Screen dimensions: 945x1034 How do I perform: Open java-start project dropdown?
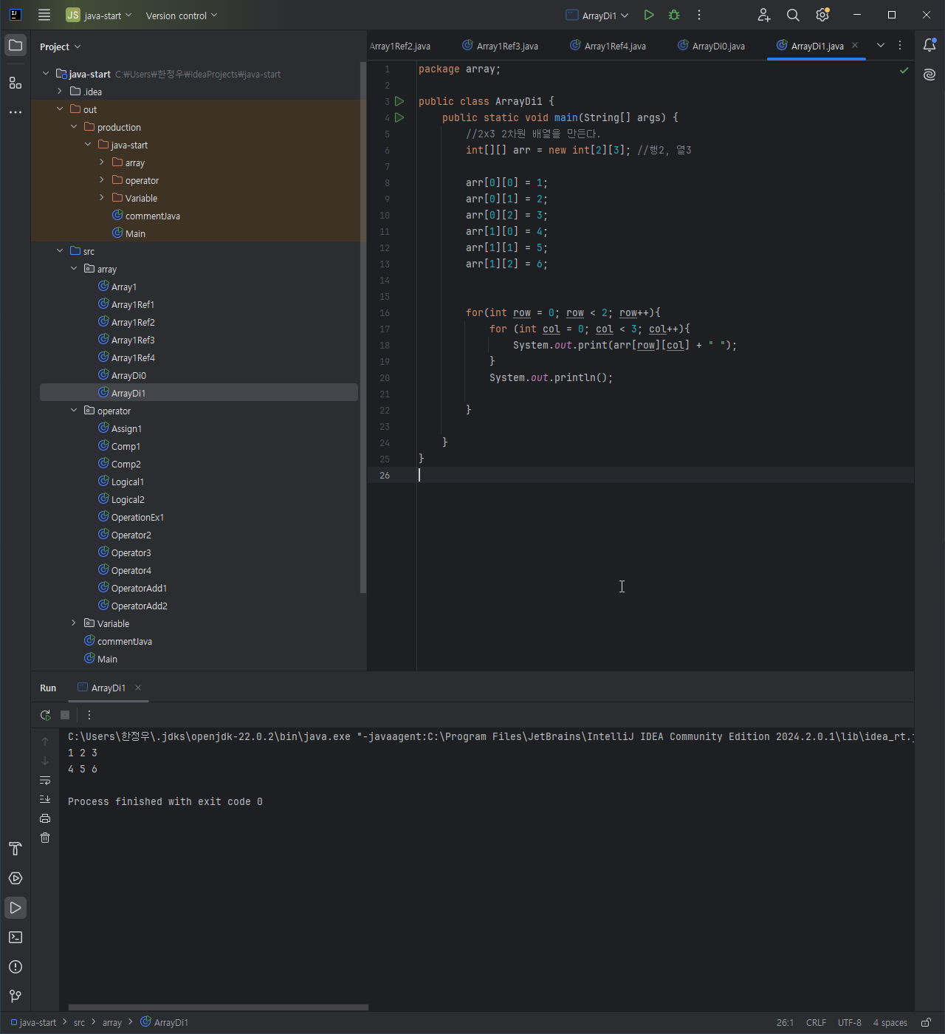(x=99, y=15)
